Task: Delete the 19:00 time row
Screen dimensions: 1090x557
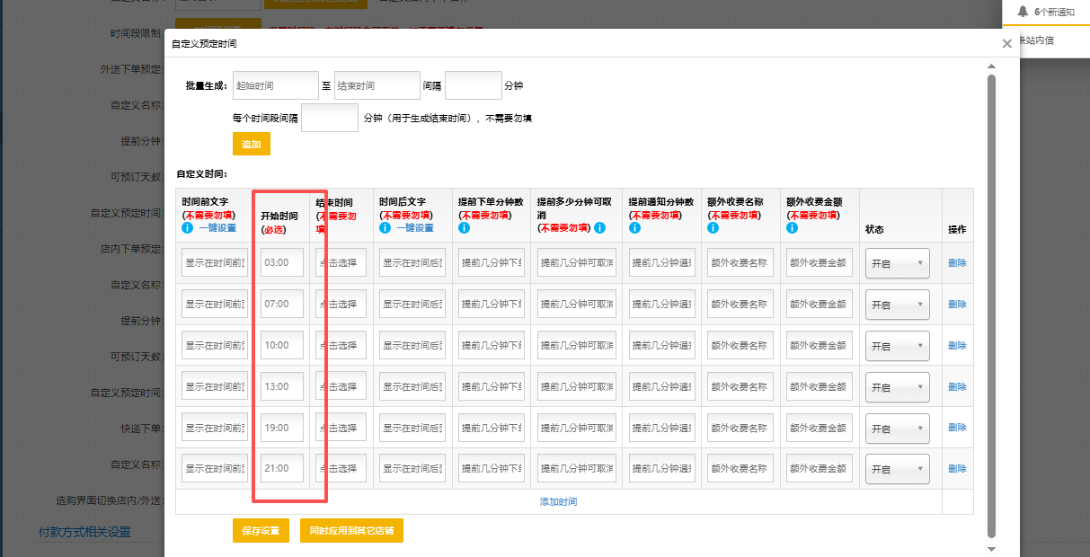Action: [957, 428]
